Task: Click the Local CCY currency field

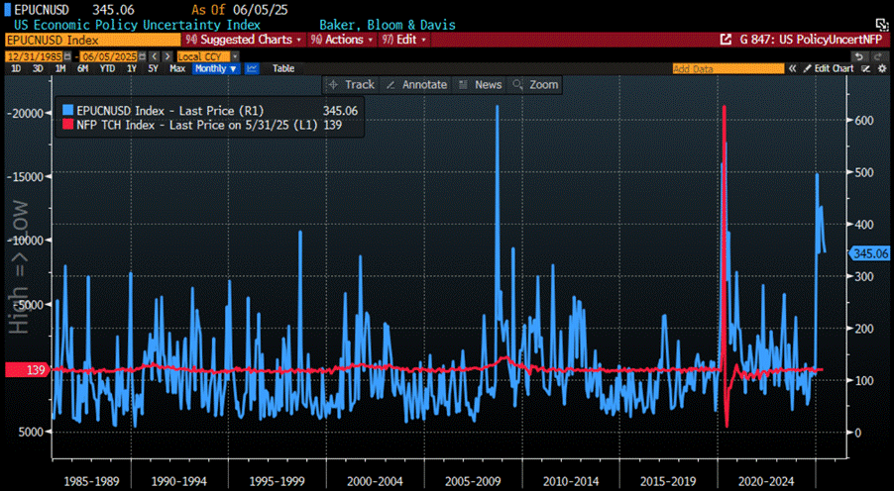Action: (x=203, y=56)
